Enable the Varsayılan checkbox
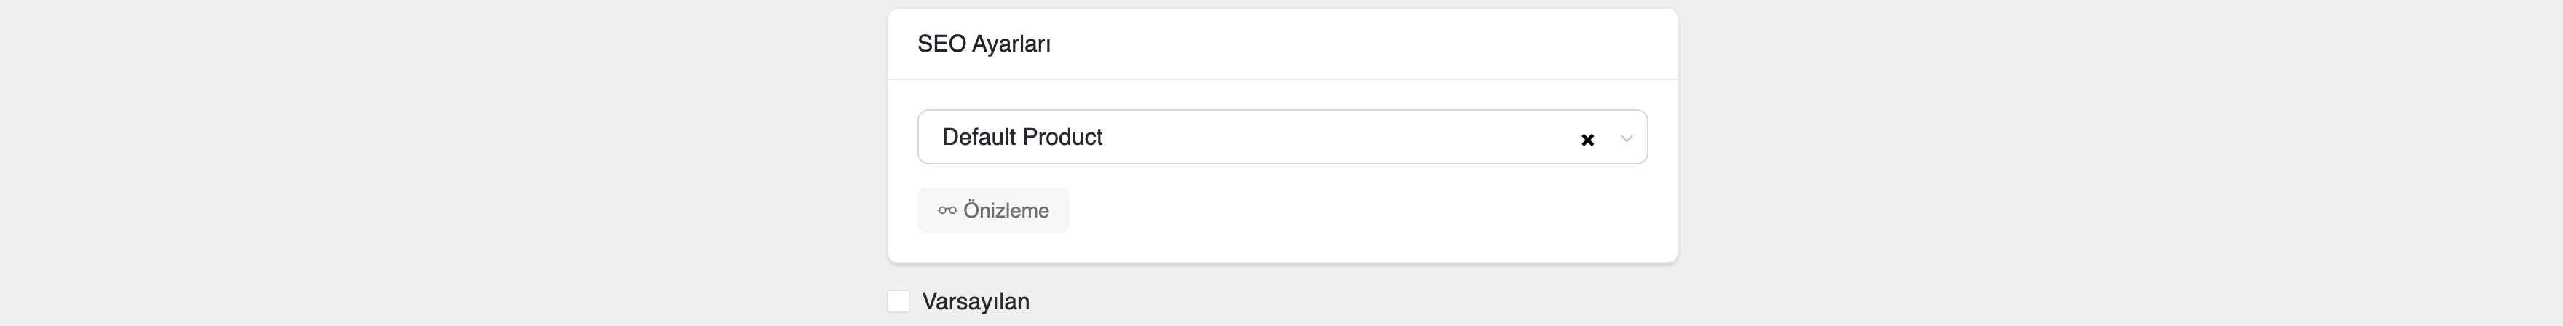Screen dimensions: 2563x326 point(899,301)
